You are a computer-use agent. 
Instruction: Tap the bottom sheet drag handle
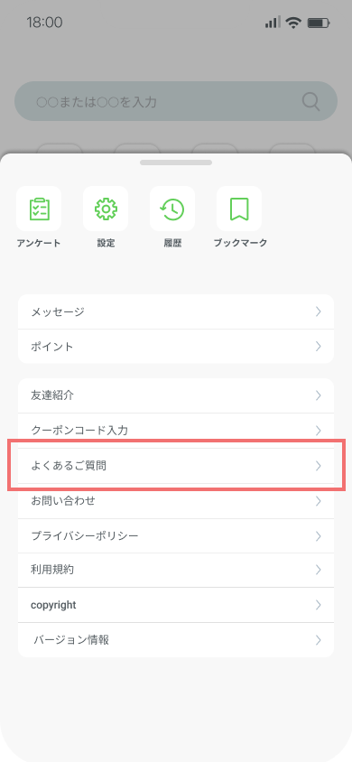176,163
